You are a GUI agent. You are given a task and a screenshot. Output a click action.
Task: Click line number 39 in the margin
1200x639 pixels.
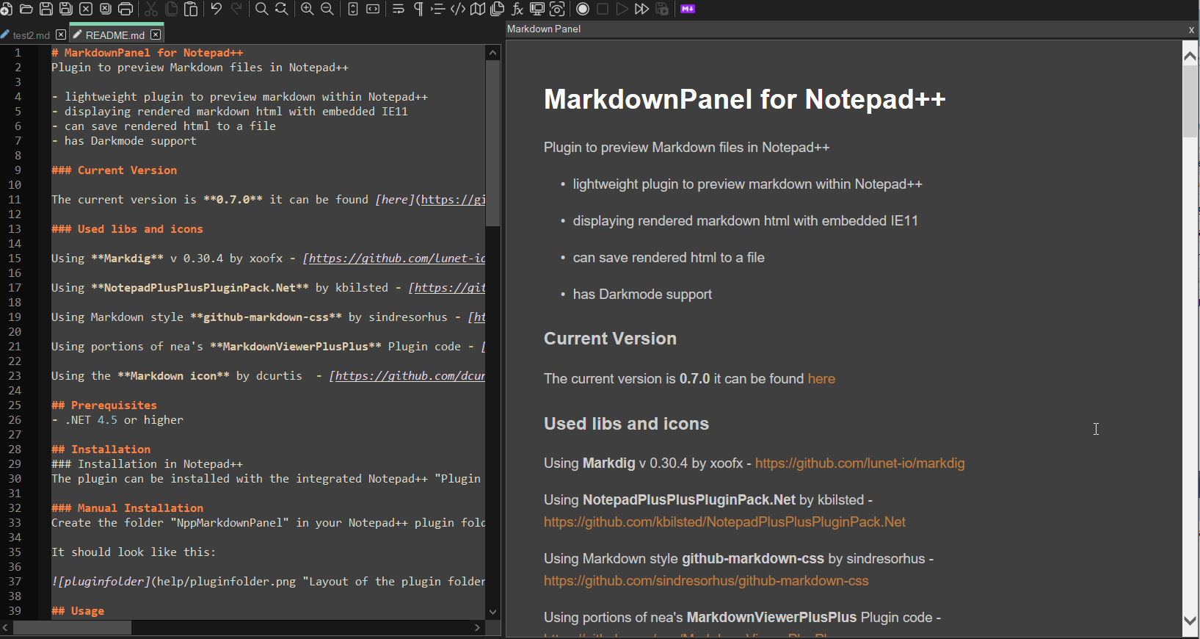(15, 611)
